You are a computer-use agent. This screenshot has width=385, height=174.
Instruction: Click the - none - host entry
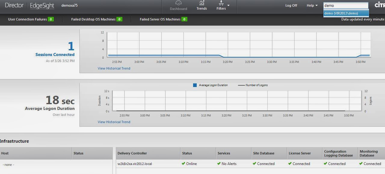pyautogui.click(x=8, y=165)
